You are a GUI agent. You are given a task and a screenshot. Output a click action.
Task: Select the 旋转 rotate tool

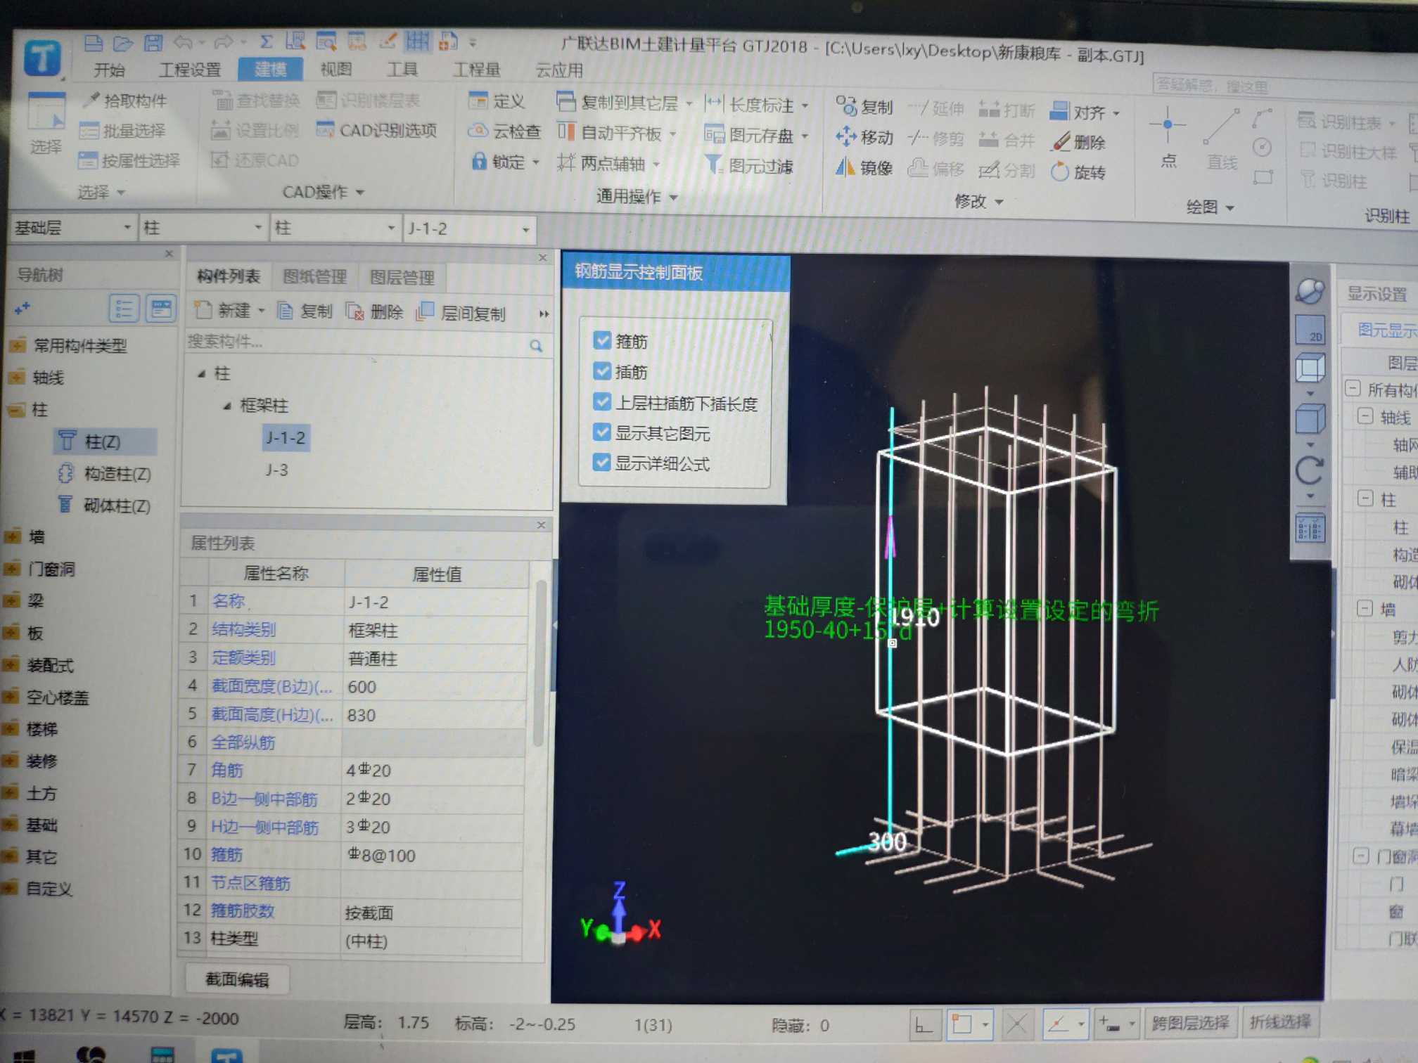[x=1078, y=172]
